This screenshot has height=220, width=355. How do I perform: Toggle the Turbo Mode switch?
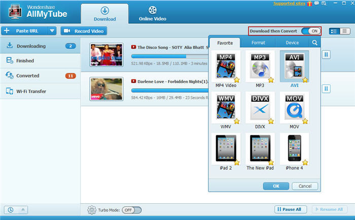tap(132, 210)
